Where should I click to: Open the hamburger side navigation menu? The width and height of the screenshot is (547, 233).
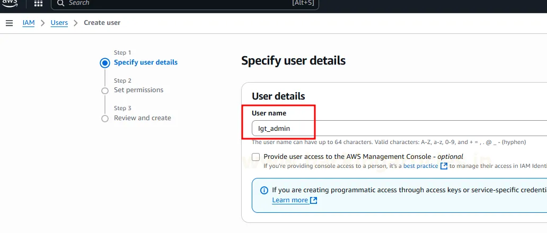[9, 23]
